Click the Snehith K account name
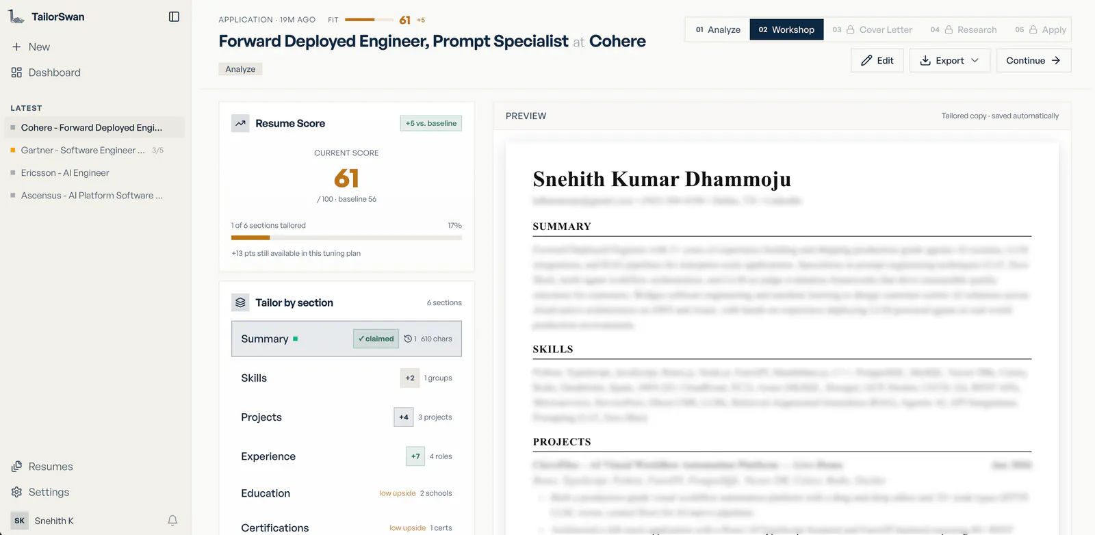This screenshot has height=535, width=1095. 54,521
